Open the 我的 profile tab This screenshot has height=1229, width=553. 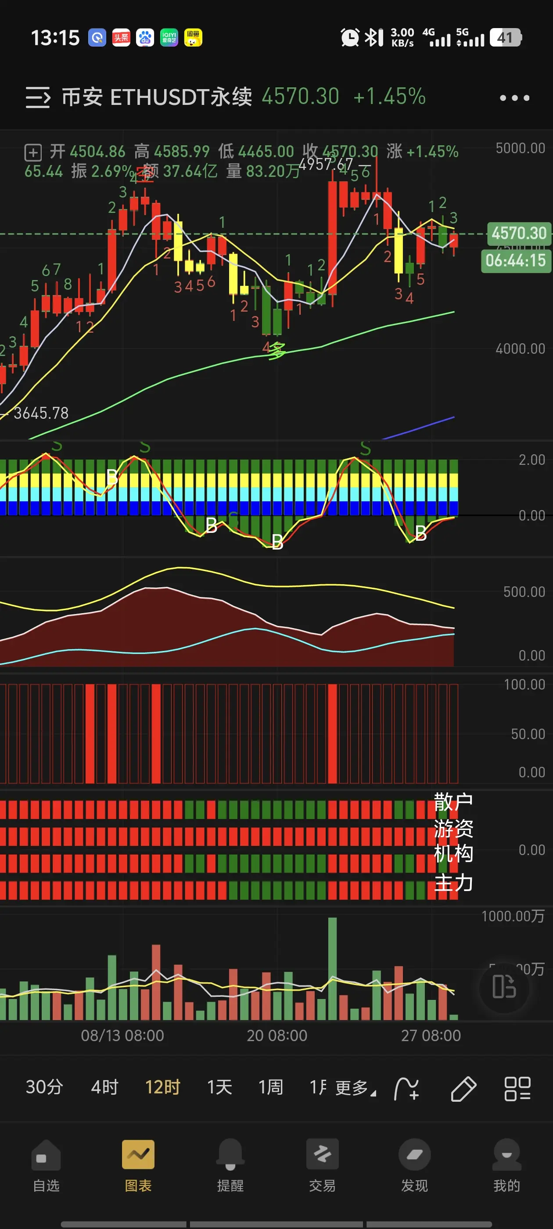point(507,1165)
